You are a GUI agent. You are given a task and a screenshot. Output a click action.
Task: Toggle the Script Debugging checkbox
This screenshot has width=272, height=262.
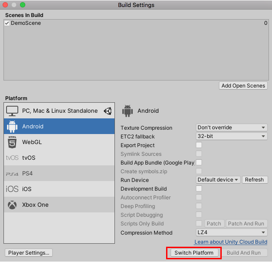[199, 214]
